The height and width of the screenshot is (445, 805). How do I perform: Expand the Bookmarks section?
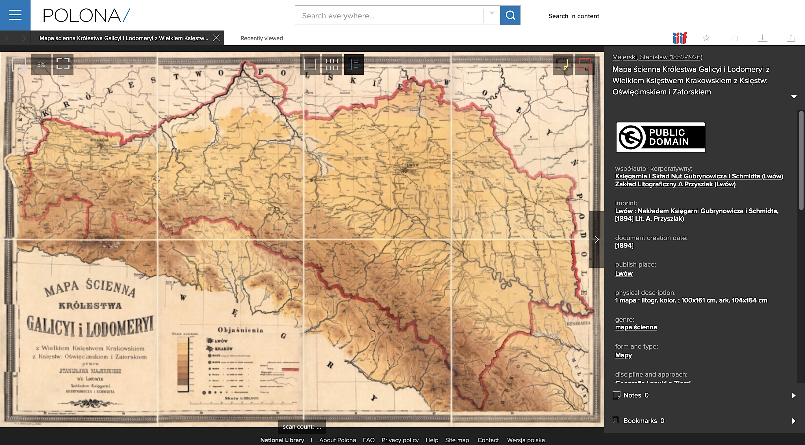pyautogui.click(x=793, y=421)
